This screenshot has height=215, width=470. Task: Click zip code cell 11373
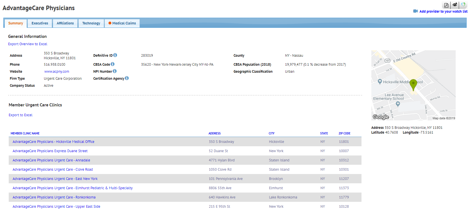(344, 188)
